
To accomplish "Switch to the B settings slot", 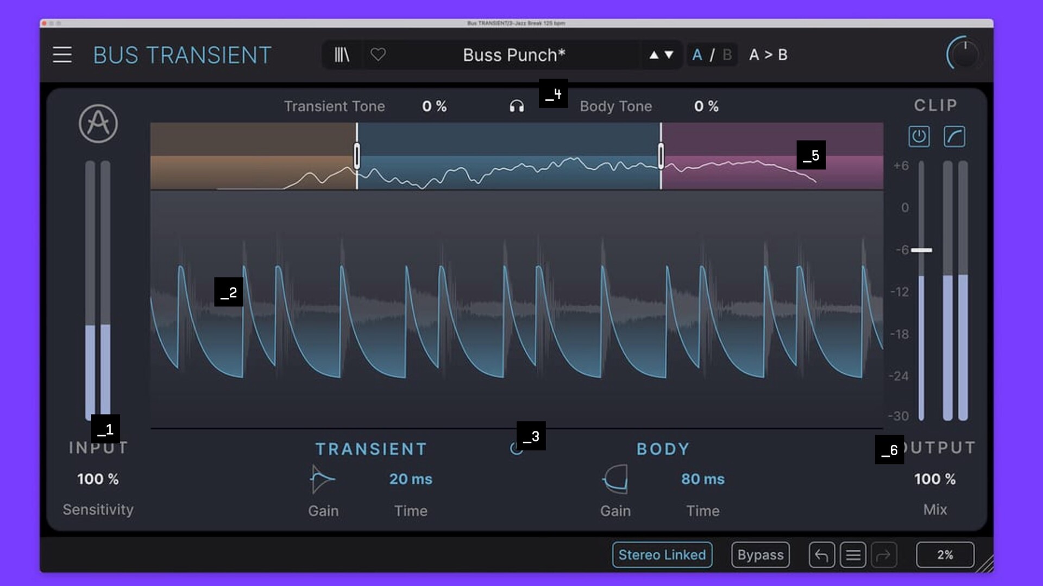I will (727, 55).
